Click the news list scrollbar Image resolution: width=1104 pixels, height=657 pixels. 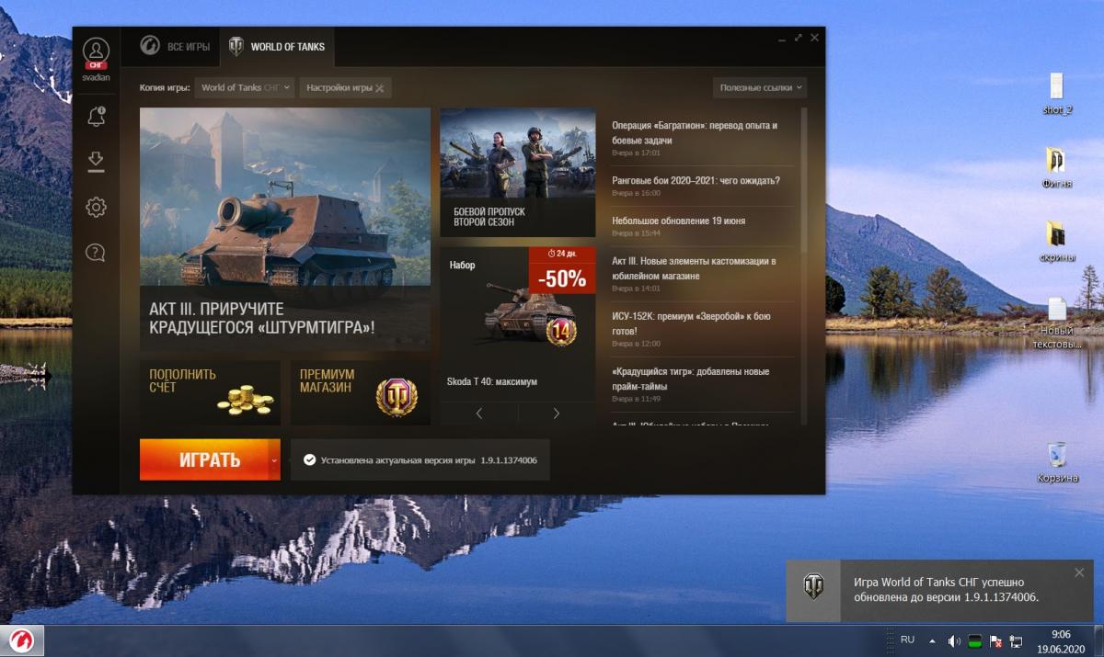coord(804,179)
